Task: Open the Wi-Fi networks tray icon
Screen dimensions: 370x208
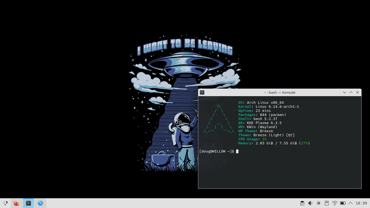Action: point(335,203)
